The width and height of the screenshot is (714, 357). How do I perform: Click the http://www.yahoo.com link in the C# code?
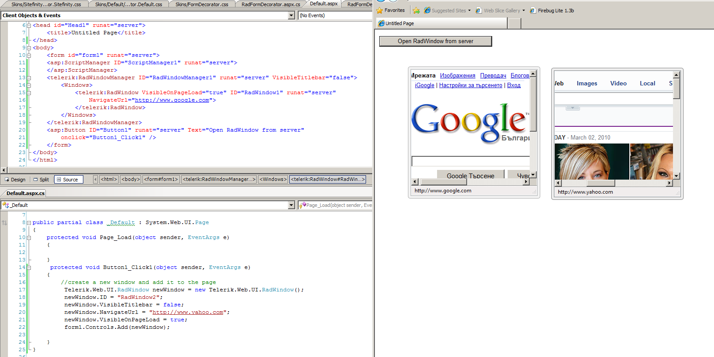pyautogui.click(x=188, y=312)
